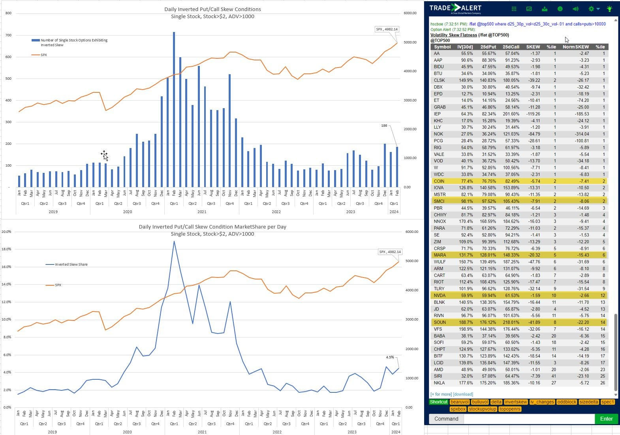Click the green circle info icon
The image size is (620, 435).
click(560, 9)
